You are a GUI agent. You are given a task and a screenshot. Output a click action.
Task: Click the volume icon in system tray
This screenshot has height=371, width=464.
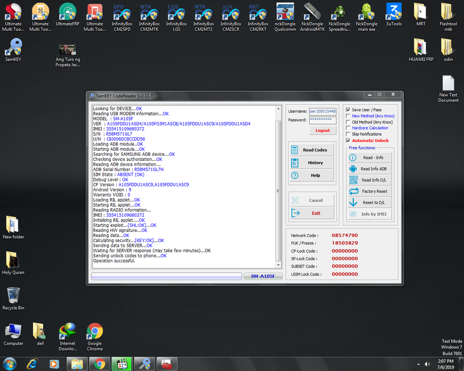427,364
